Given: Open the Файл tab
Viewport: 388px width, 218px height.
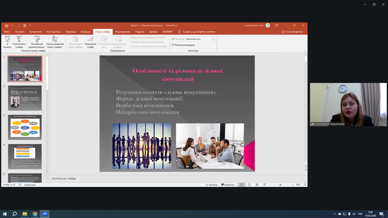Looking at the screenshot, I should point(7,32).
